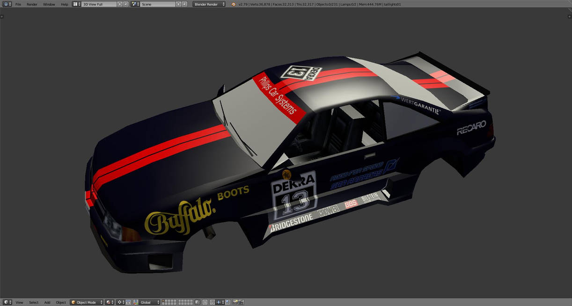Open the Render menu

click(32, 4)
